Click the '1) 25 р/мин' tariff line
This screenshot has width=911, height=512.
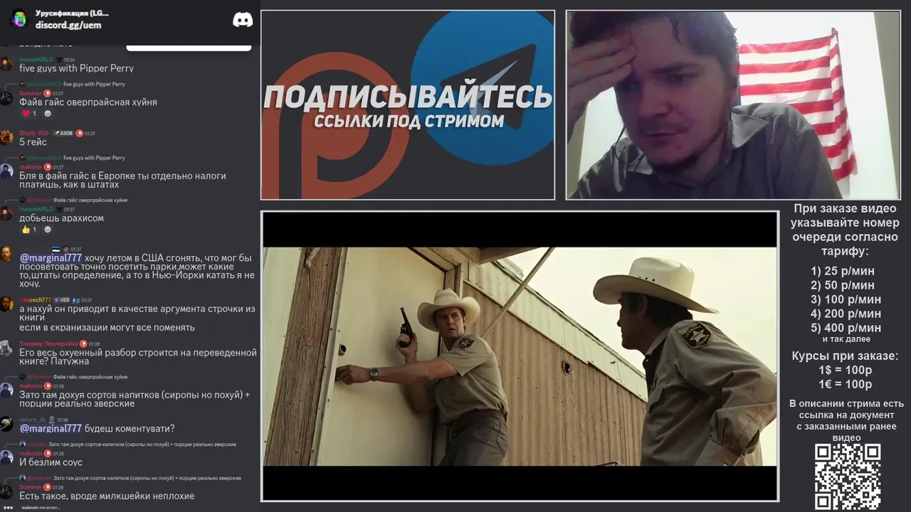click(x=843, y=271)
